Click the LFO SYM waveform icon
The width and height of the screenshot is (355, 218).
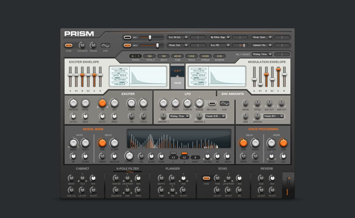point(224,103)
